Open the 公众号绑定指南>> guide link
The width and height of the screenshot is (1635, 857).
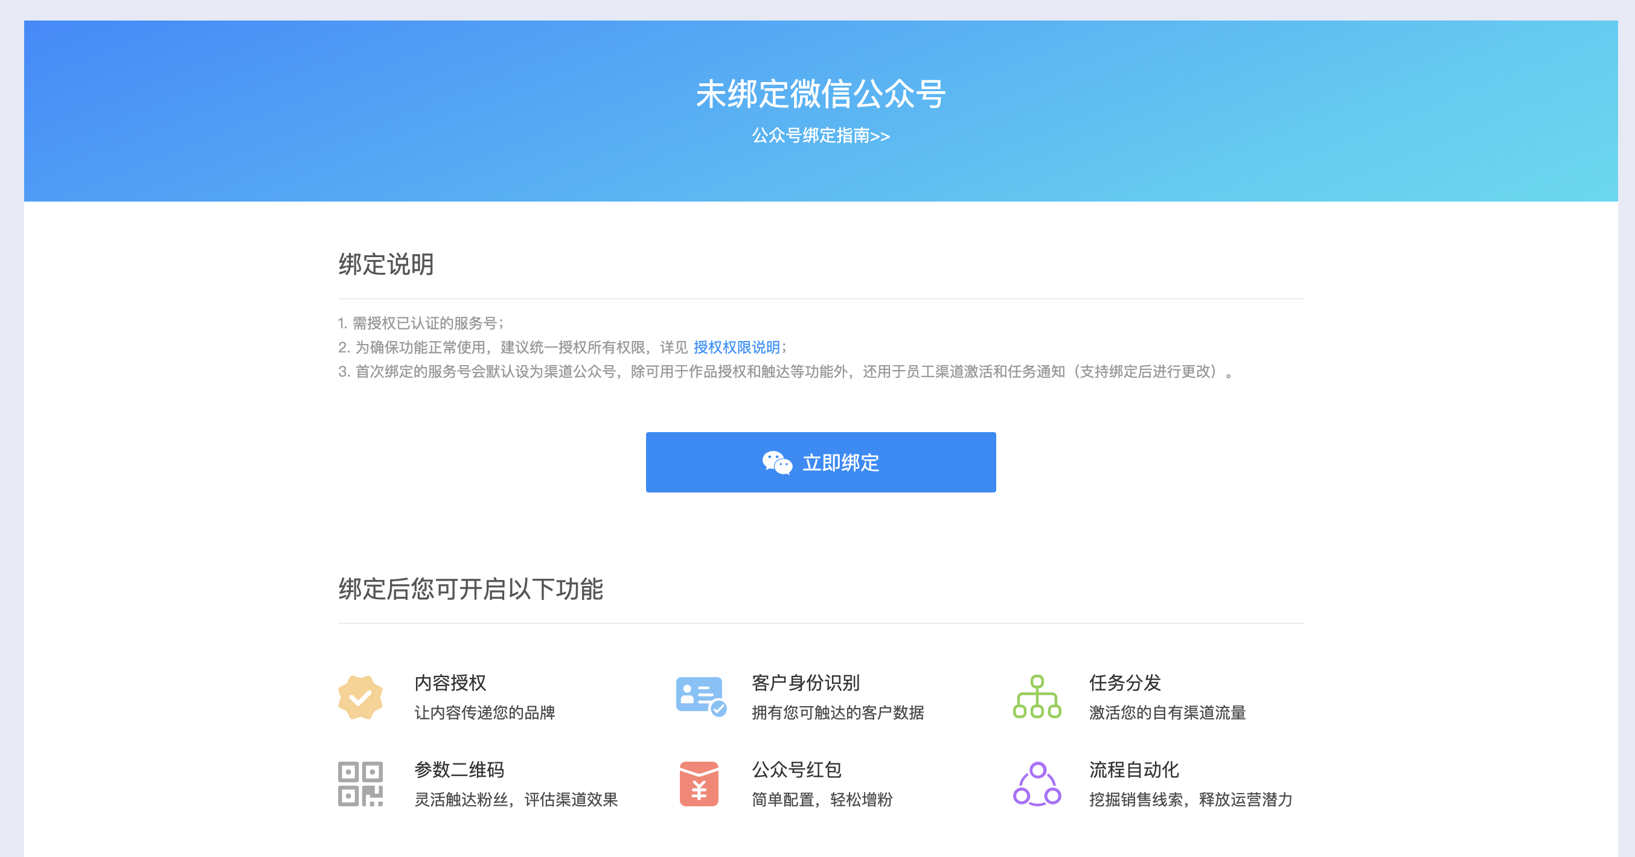[x=821, y=136]
